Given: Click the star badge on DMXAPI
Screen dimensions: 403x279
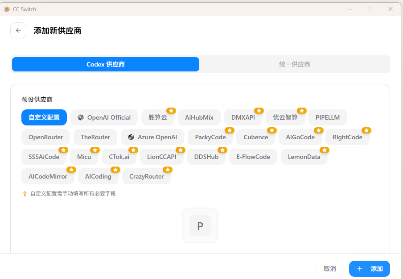Looking at the screenshot, I should 259,111.
